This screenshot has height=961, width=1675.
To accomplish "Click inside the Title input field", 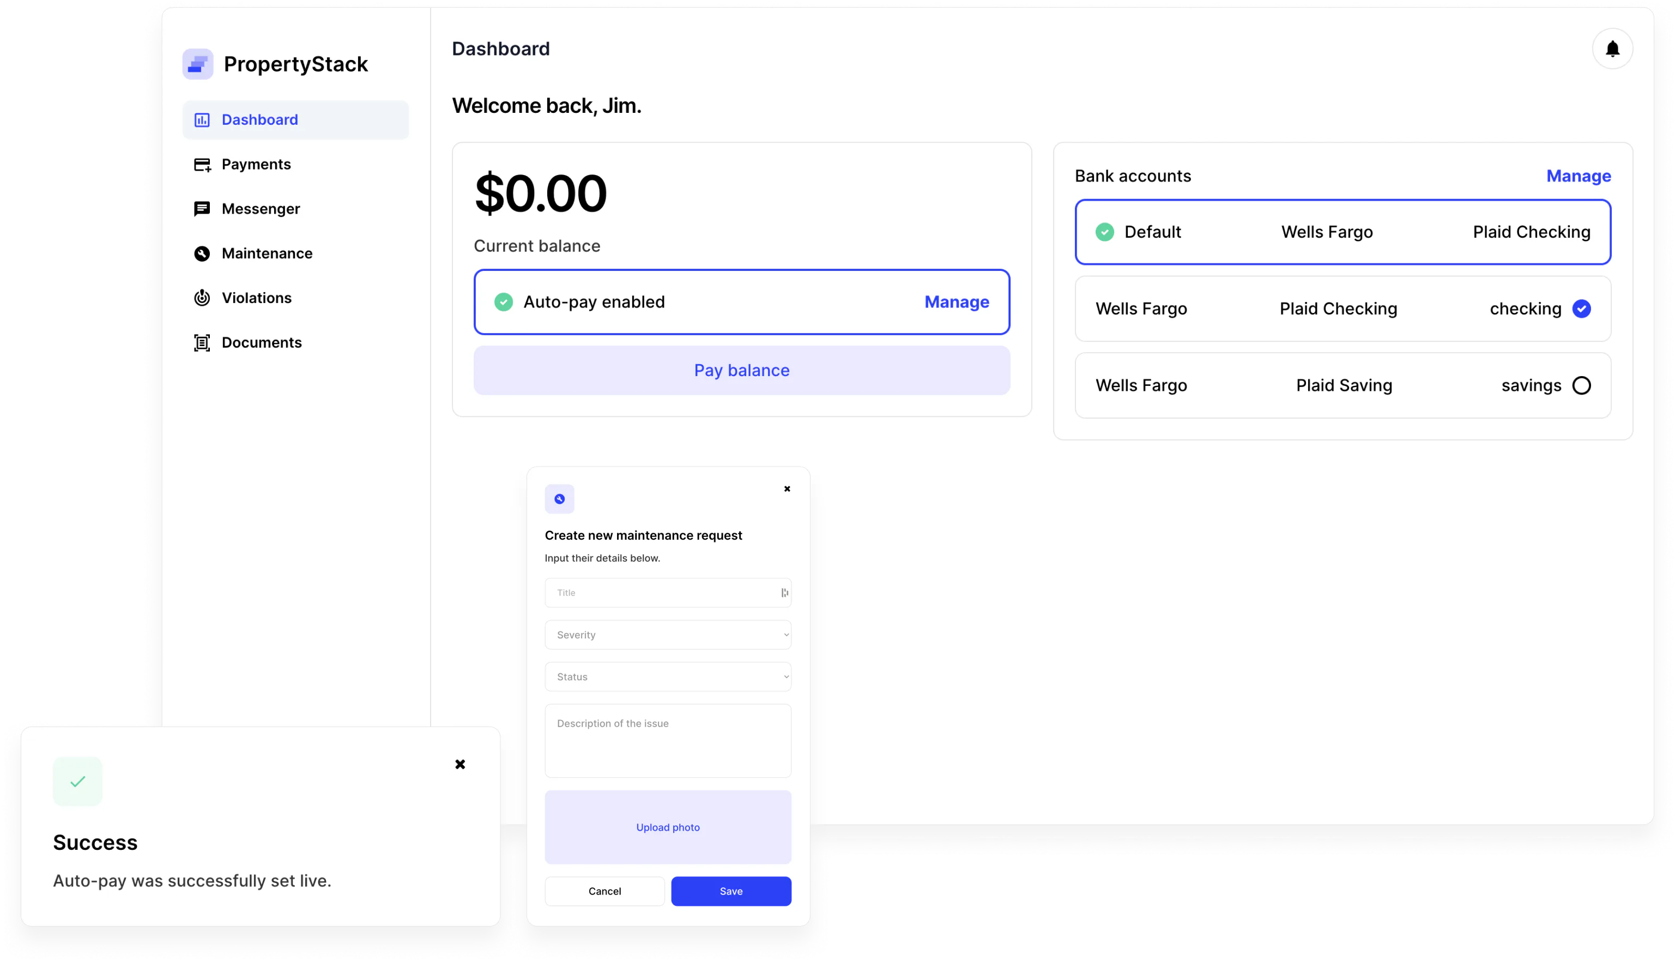I will pyautogui.click(x=668, y=592).
